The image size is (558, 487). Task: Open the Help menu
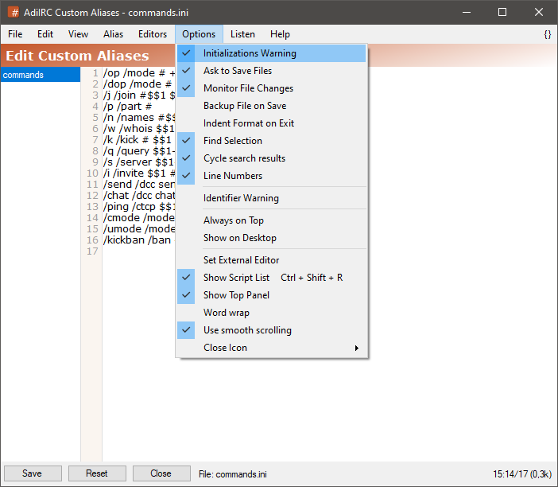280,34
